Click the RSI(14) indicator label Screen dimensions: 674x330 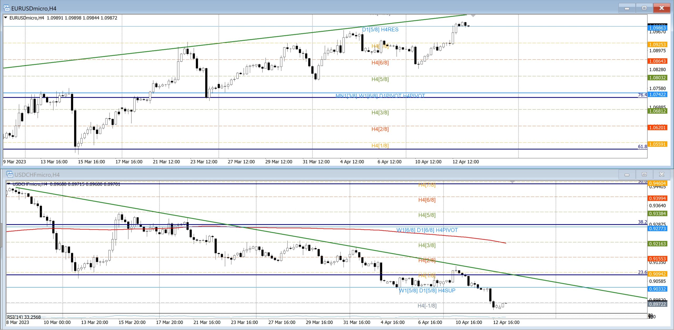pyautogui.click(x=24, y=317)
